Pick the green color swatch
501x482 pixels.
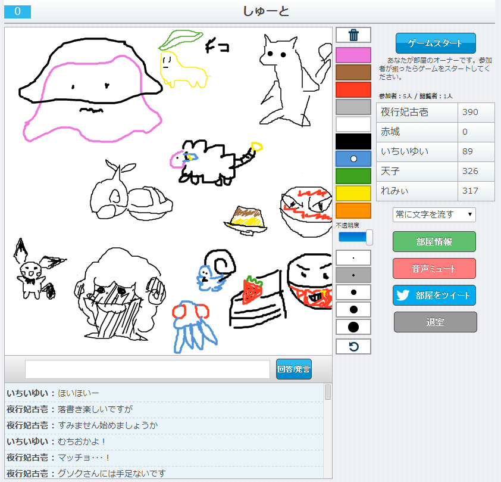353,176
